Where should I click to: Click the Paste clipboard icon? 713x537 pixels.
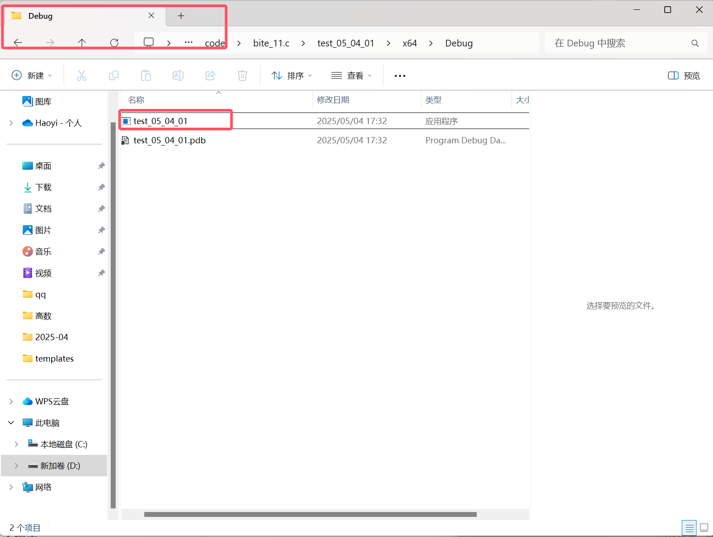(146, 75)
